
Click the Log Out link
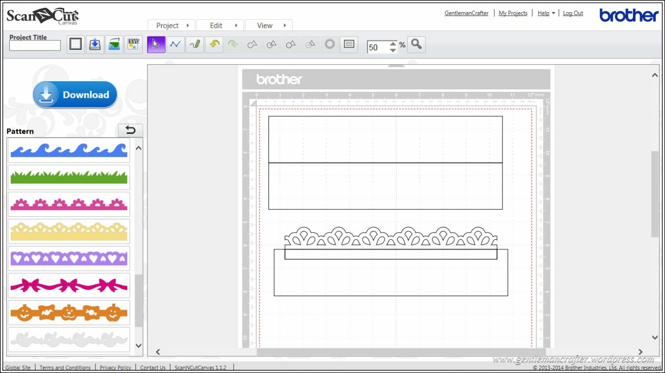tap(573, 13)
